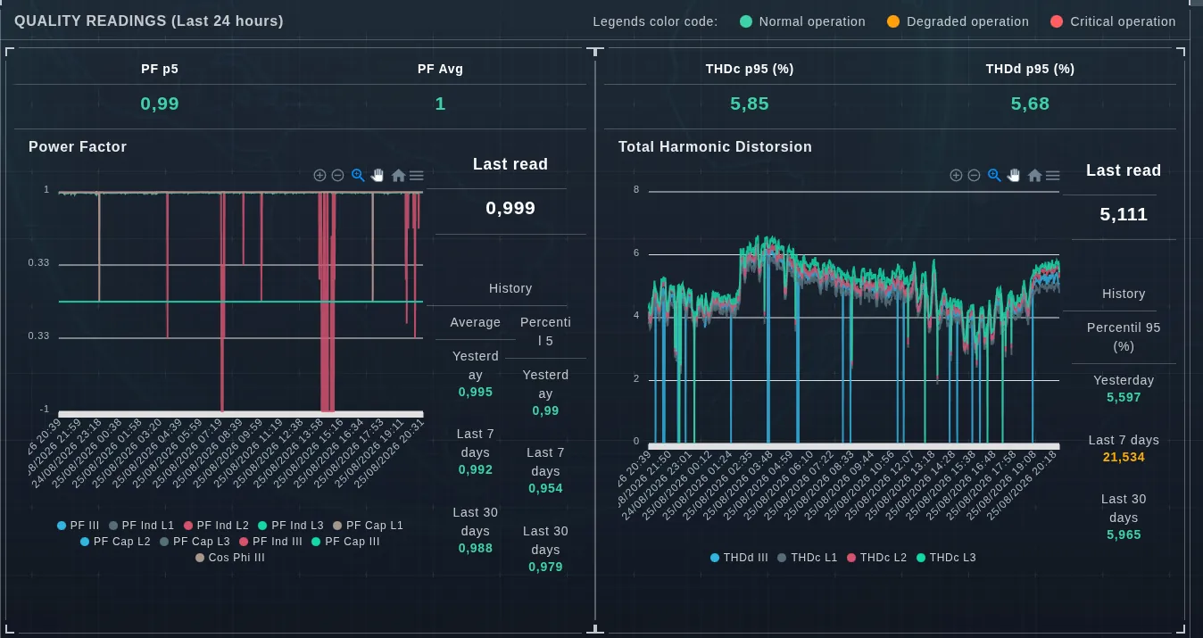
Task: Toggle PF Cap L3 legend item
Action: click(195, 542)
